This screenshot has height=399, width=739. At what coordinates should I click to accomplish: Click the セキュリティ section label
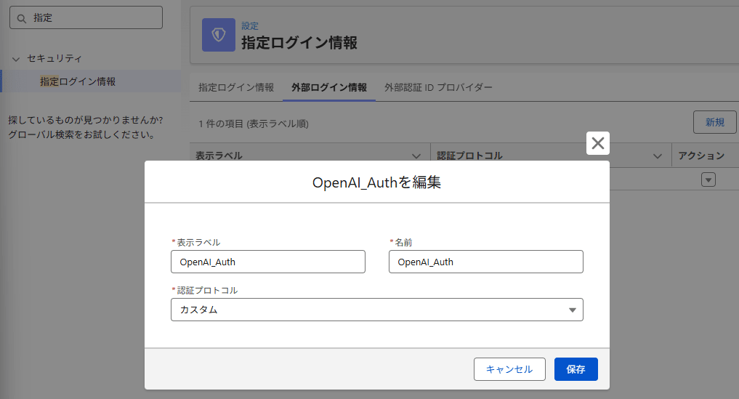(54, 58)
